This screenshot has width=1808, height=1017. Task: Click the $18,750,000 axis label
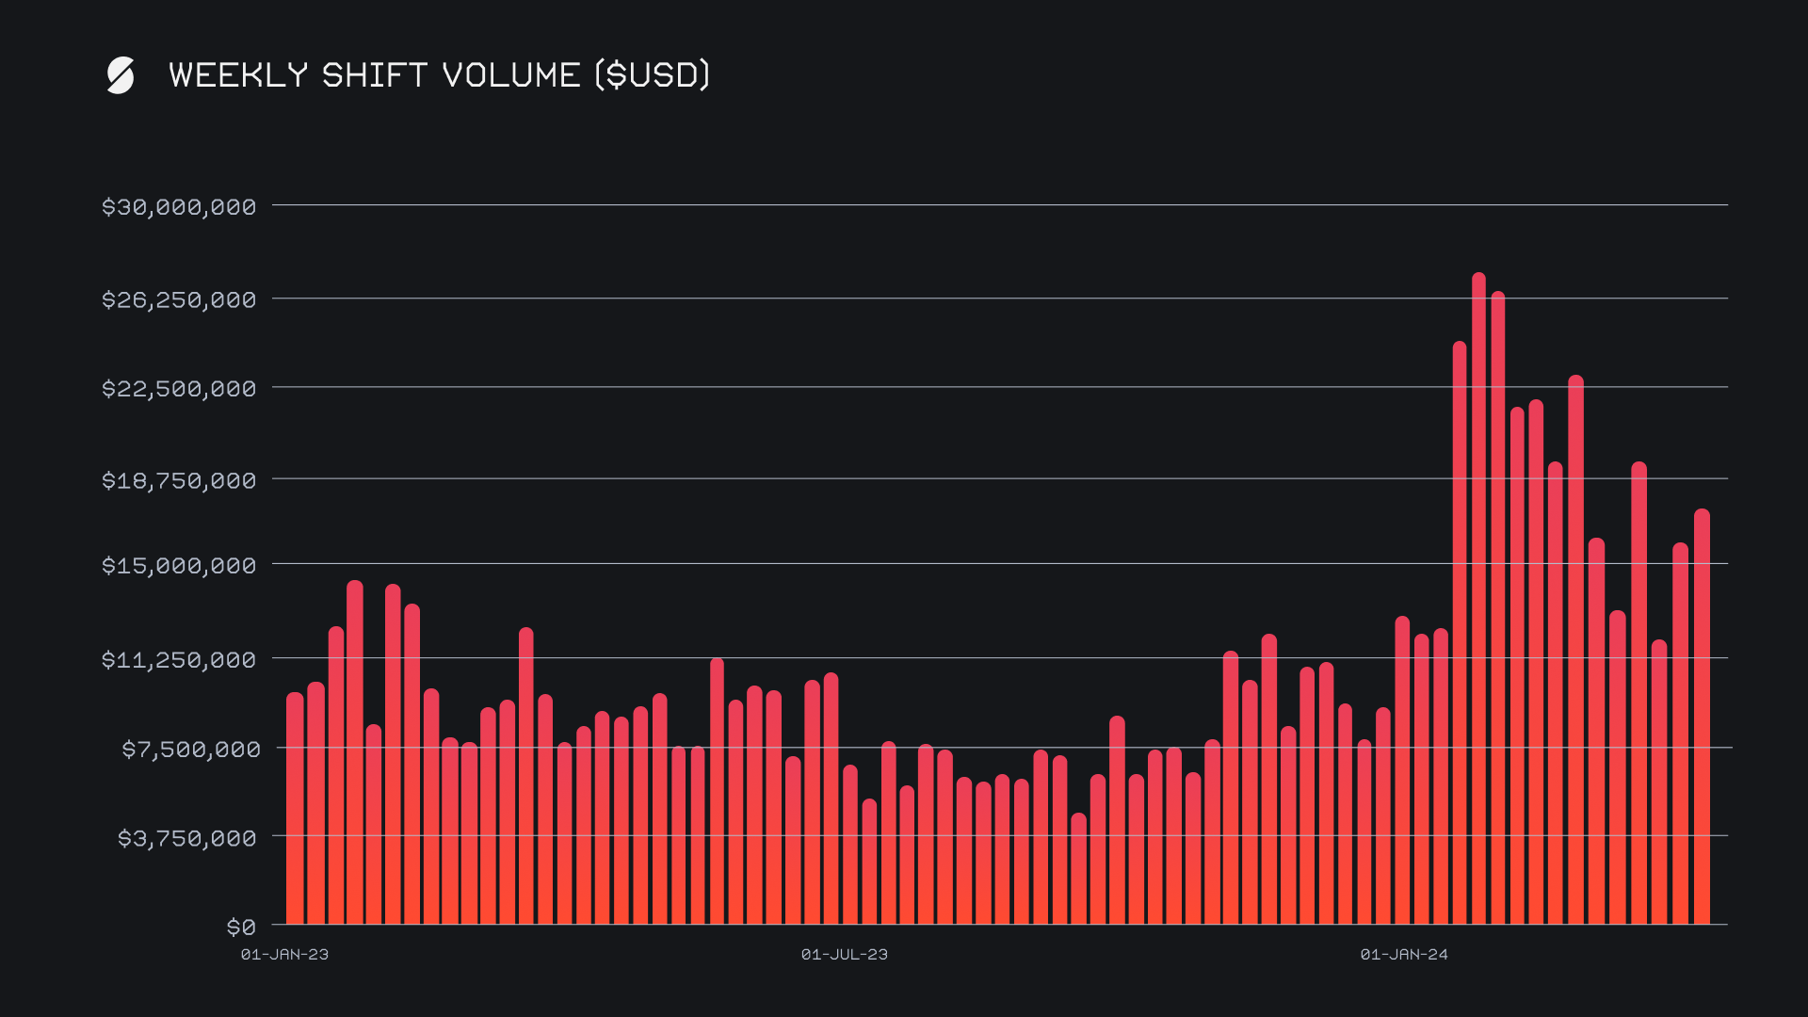[x=179, y=481]
